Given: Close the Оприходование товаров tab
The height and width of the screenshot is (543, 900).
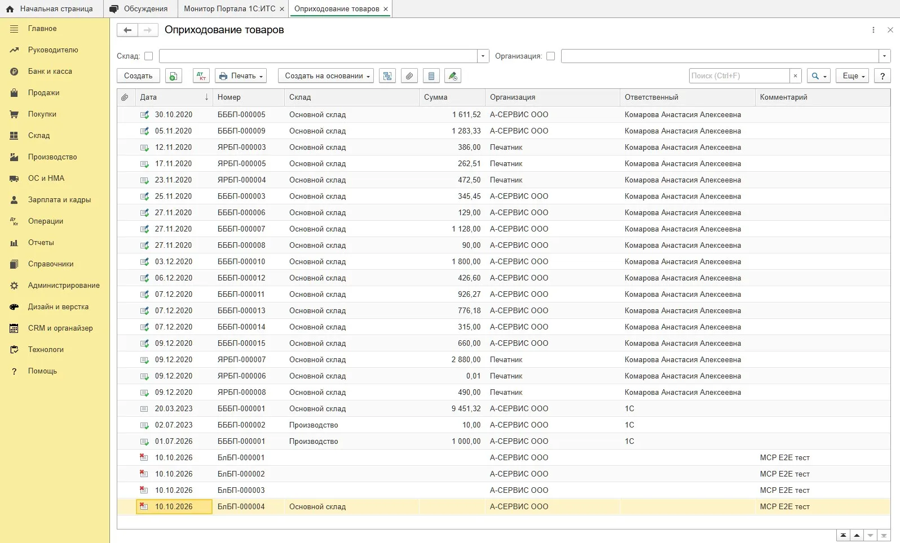Looking at the screenshot, I should [386, 9].
